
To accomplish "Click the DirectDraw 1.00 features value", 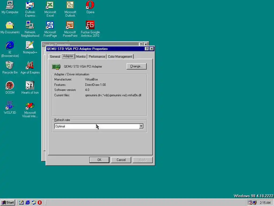I will 96,84.
